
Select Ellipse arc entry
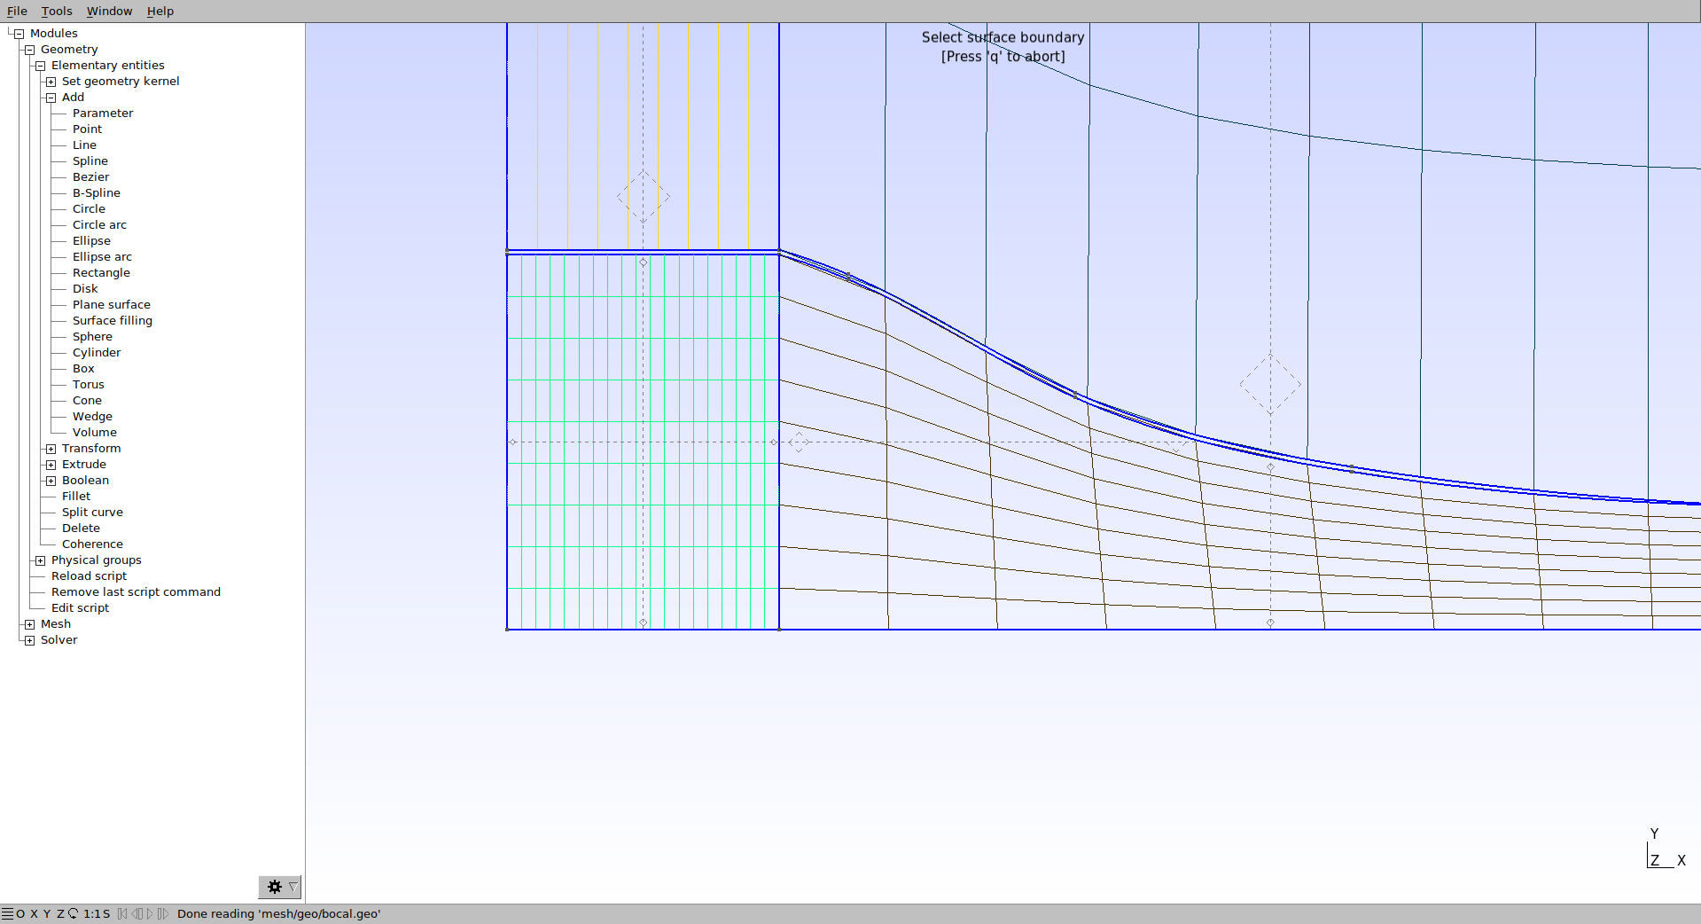pyautogui.click(x=102, y=257)
